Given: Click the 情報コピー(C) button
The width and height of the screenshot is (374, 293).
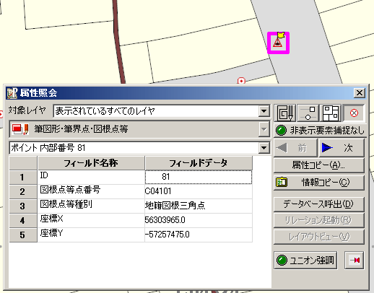Looking at the screenshot, I should coord(319,183).
